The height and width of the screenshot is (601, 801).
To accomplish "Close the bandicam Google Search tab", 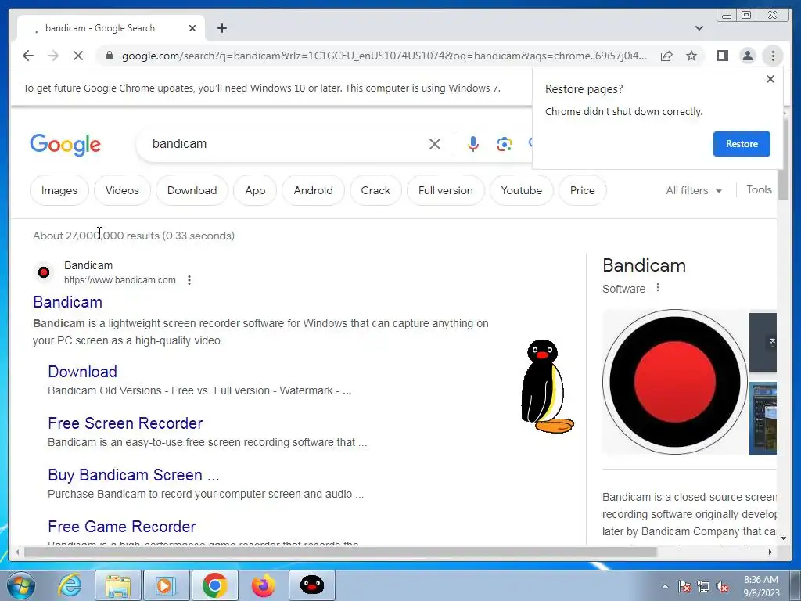I will (192, 28).
